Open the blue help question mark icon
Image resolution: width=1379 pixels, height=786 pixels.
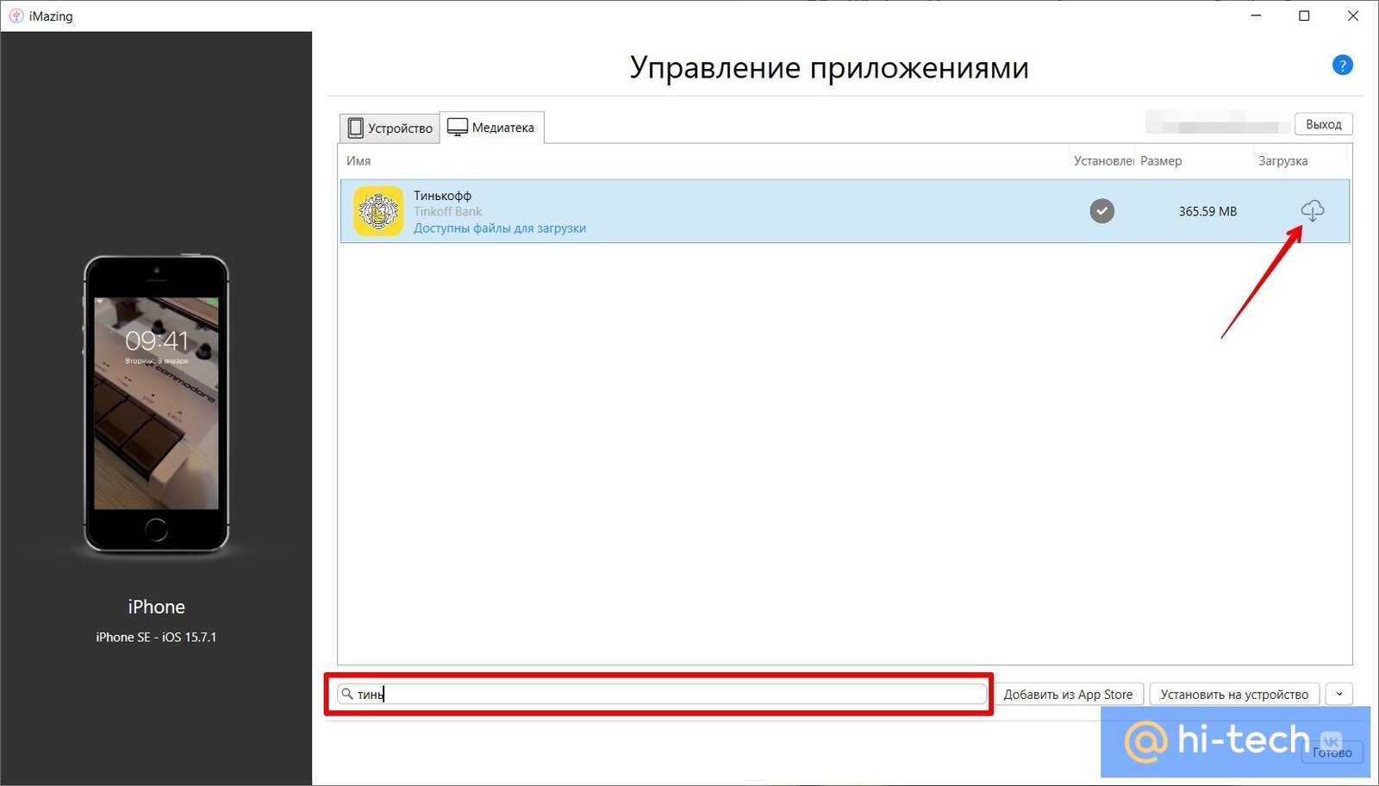1342,65
